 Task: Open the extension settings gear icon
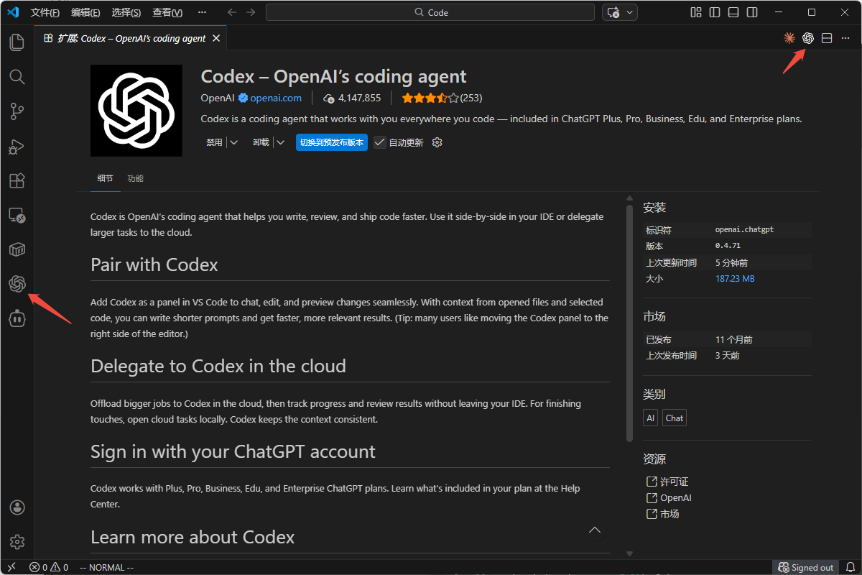pos(437,142)
